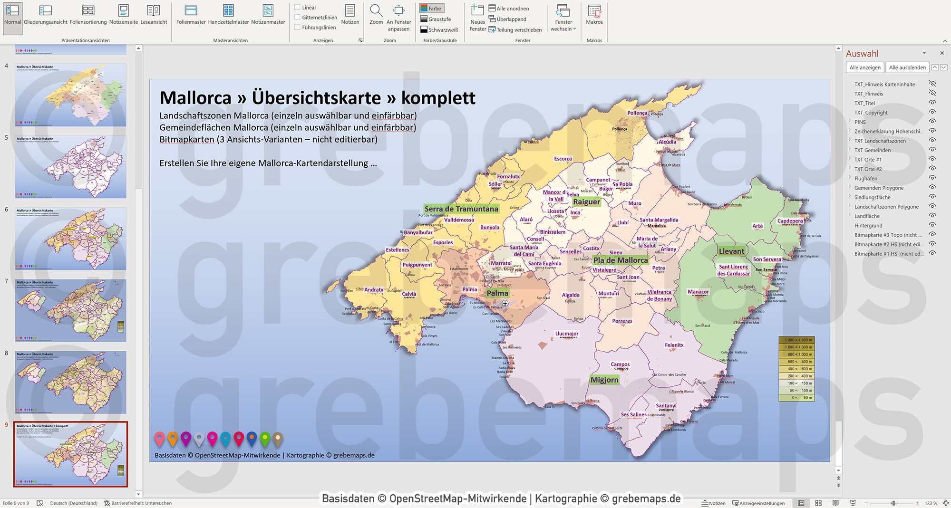Viewport: 951px width, 508px height.
Task: Open the Makros tool
Action: tap(594, 14)
